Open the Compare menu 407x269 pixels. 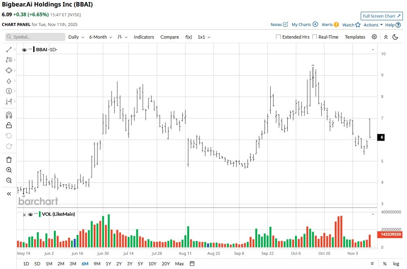pos(170,37)
